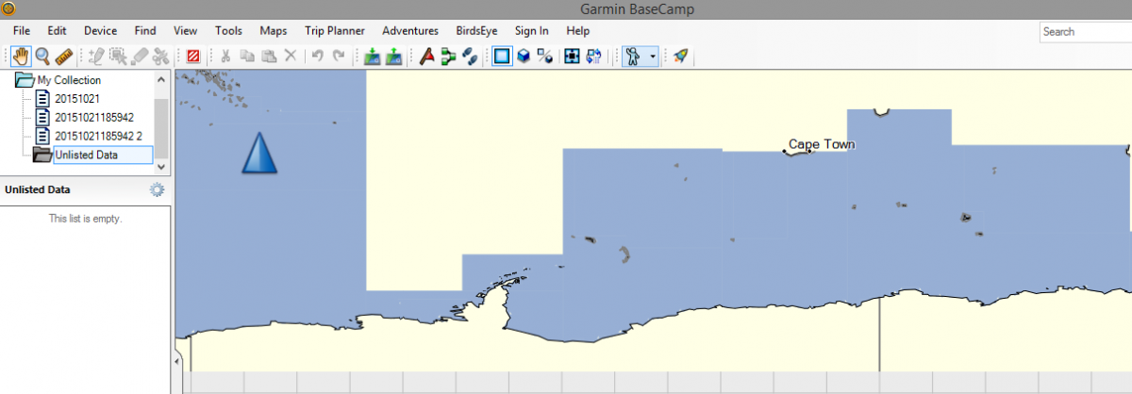This screenshot has height=394, width=1132.
Task: Click the Cut icon
Action: [225, 56]
